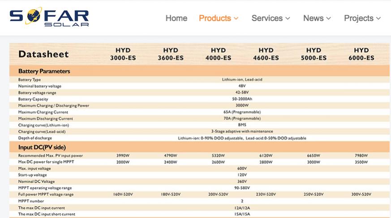The height and width of the screenshot is (218, 391).
Task: Click the 5320W value
Action: (218, 155)
